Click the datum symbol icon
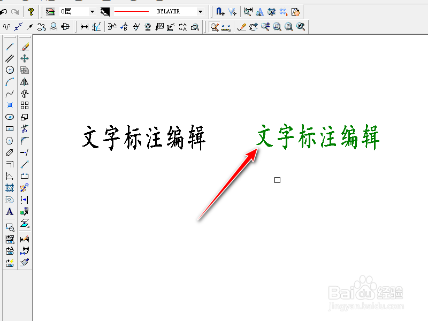Viewport: 428px width, 321px height. click(148, 27)
